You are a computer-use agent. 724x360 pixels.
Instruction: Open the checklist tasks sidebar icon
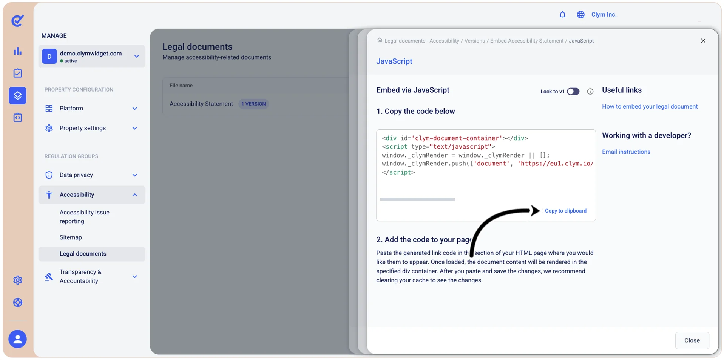pyautogui.click(x=18, y=73)
